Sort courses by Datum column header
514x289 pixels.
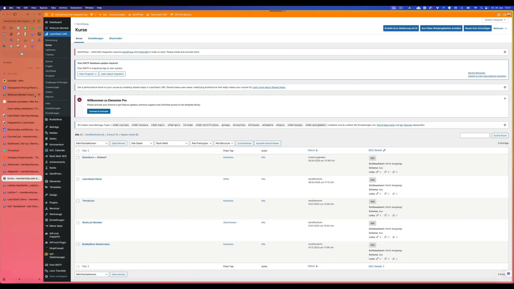click(x=313, y=150)
